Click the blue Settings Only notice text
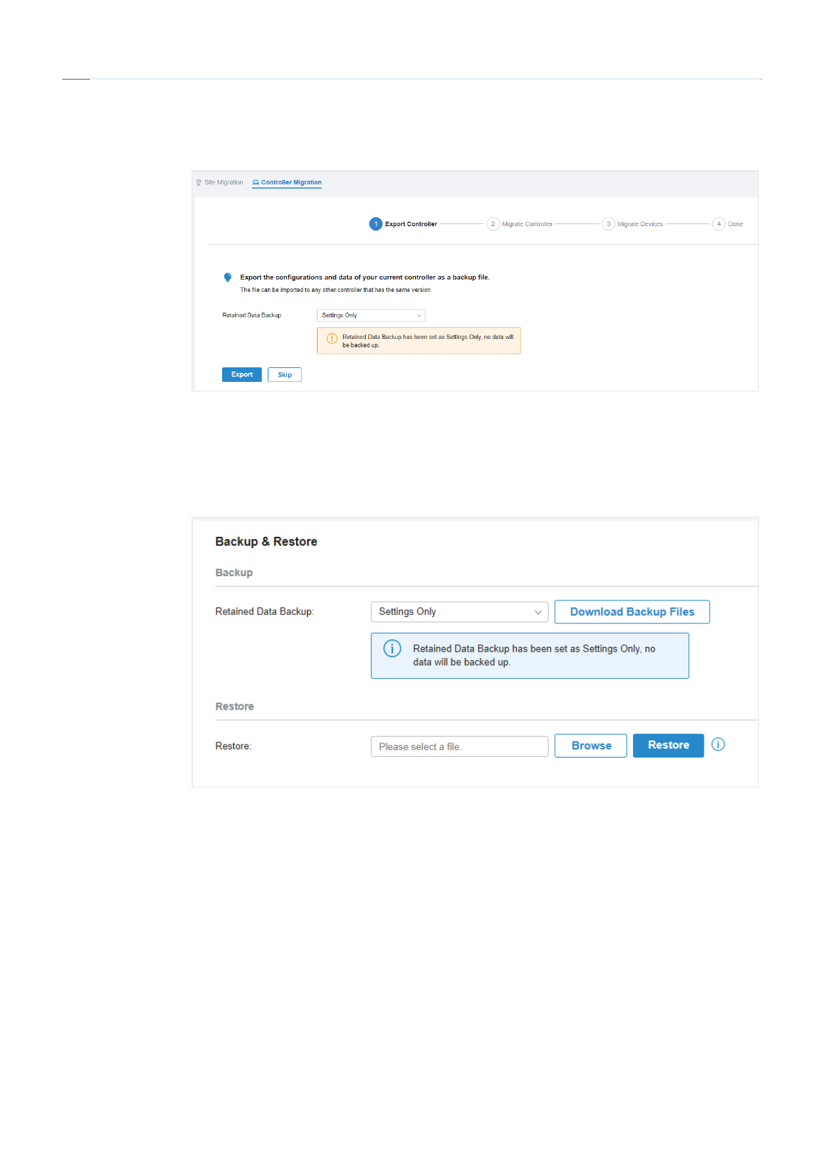This screenshot has width=824, height=1165. click(533, 655)
